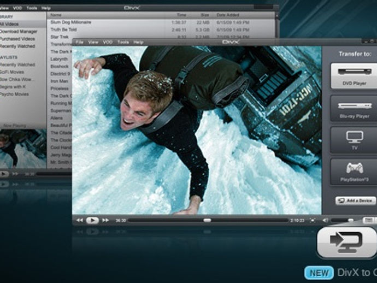The width and height of the screenshot is (377, 283).
Task: Select District 9 in video list
Action: (x=60, y=74)
